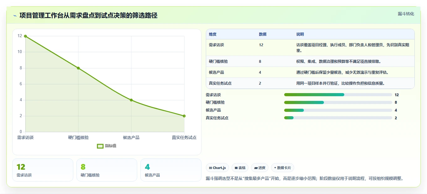Click the 说明 table column header
Viewport: 427px width, 194px height.
click(x=300, y=34)
